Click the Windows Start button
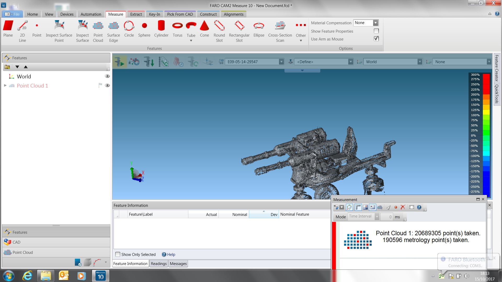 point(9,276)
